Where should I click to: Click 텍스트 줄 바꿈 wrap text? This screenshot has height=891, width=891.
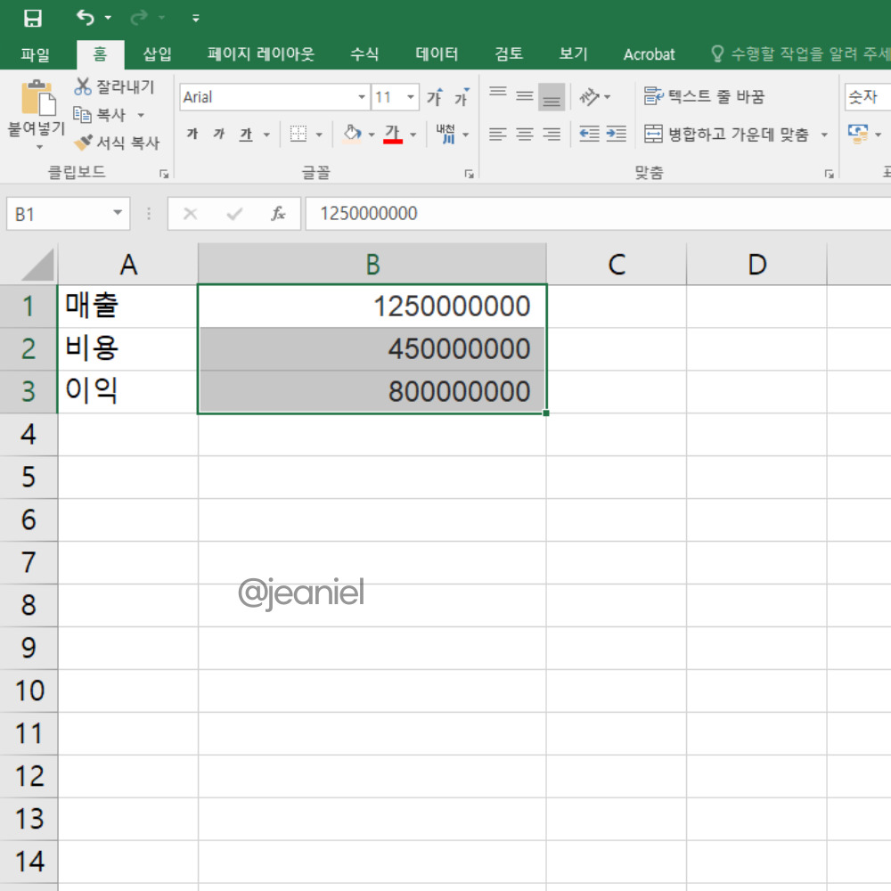(704, 96)
